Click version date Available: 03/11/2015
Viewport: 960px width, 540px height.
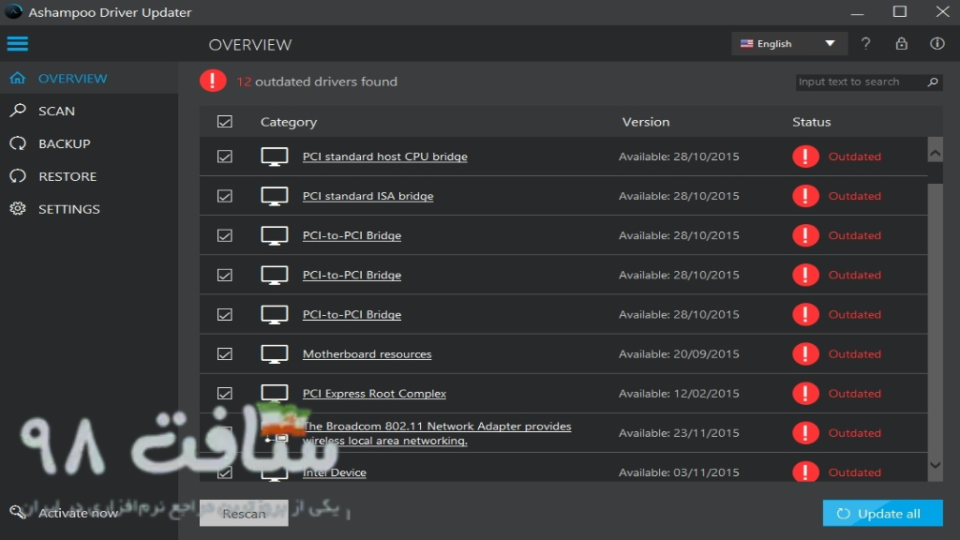pyautogui.click(x=679, y=472)
